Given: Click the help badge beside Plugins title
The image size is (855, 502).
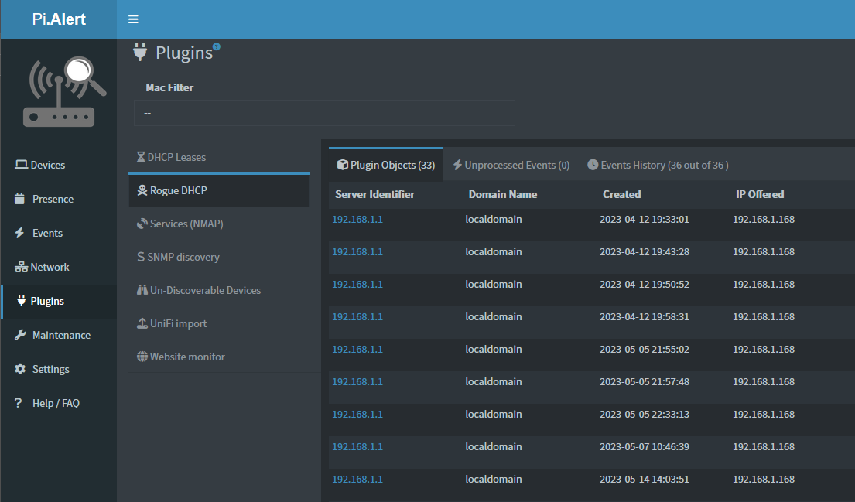Looking at the screenshot, I should point(217,46).
